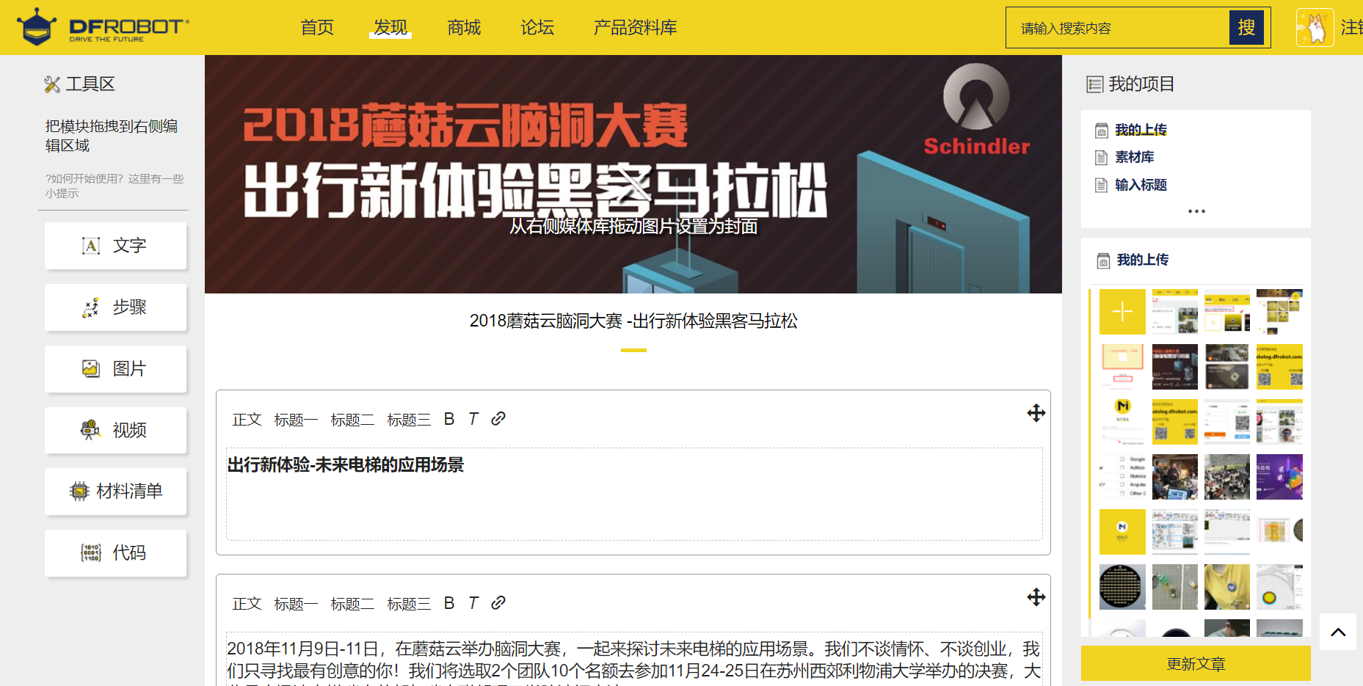
Task: Open 输入标题 in the project list
Action: 1141,185
